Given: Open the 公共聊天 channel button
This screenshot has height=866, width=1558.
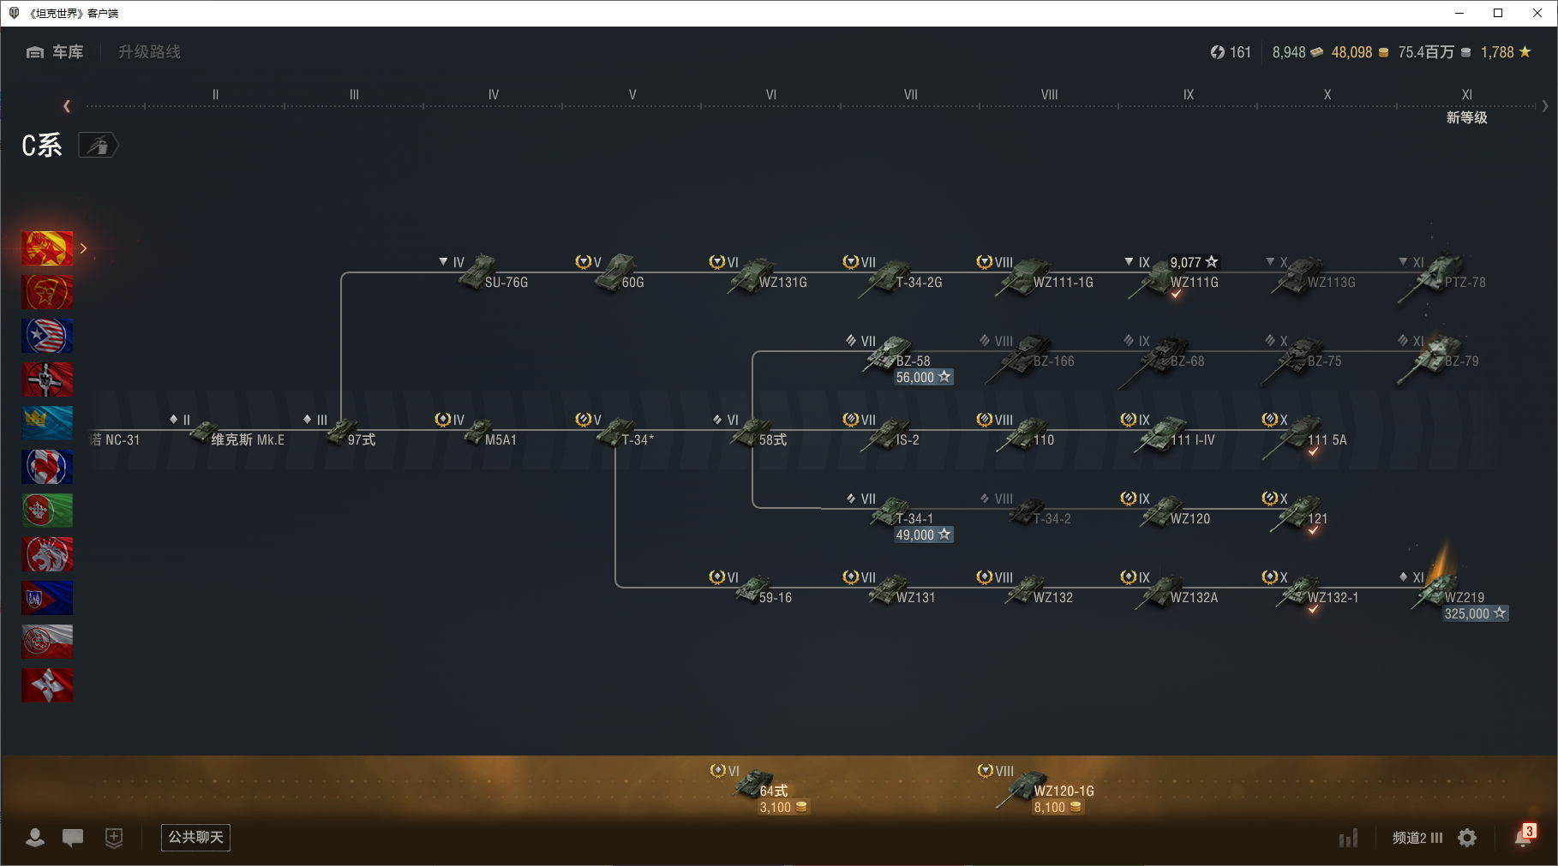Looking at the screenshot, I should coord(195,838).
